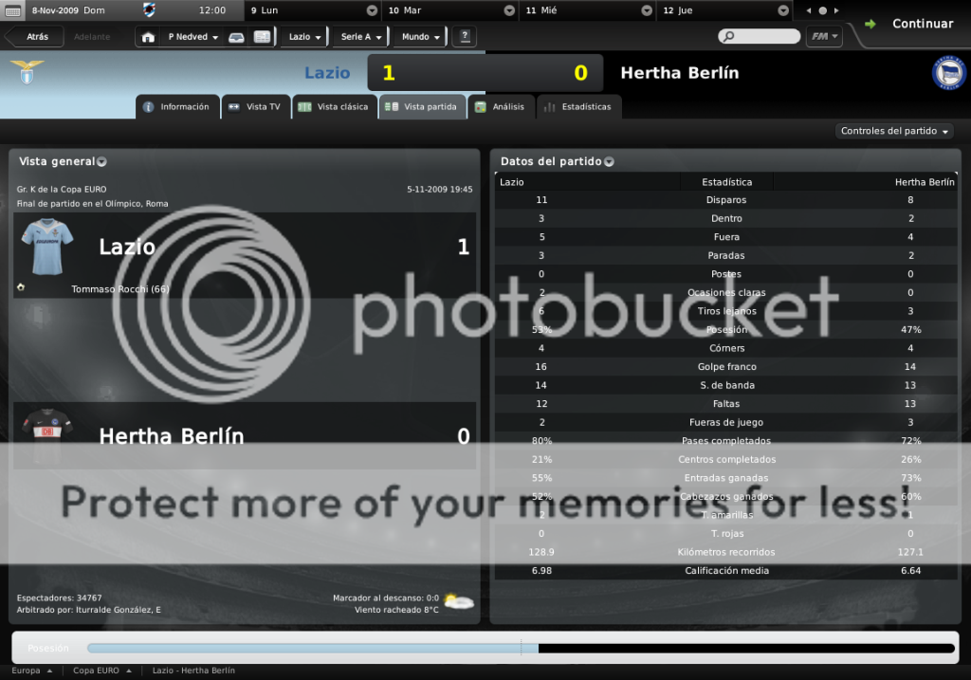Expand the 9 Lun day dropdown
971x680 pixels.
(x=372, y=10)
